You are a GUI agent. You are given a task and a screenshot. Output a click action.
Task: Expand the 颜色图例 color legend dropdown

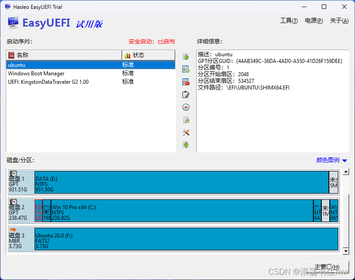pyautogui.click(x=332, y=160)
